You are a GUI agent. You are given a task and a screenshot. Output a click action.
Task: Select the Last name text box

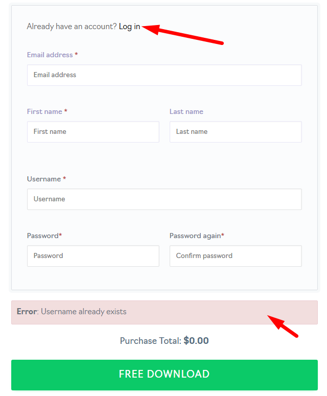click(235, 132)
